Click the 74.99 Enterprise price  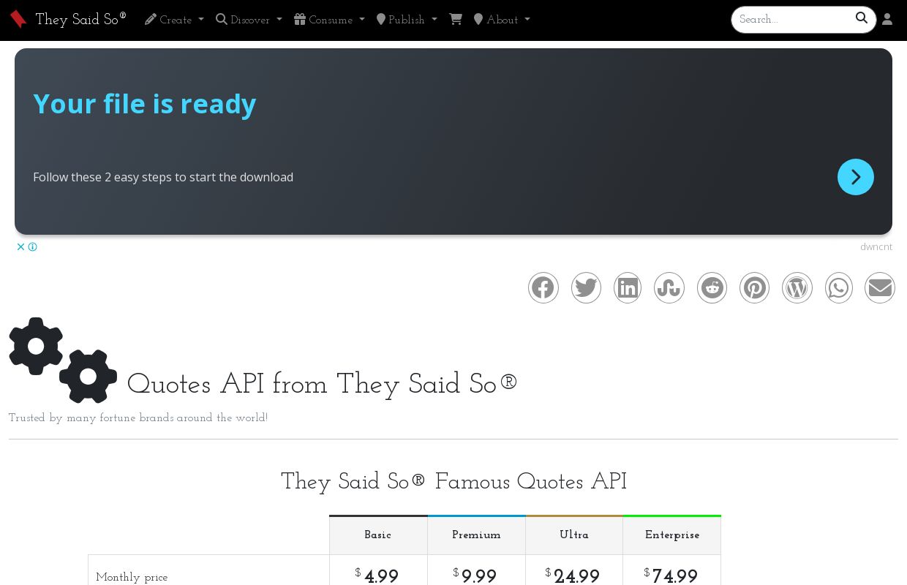click(671, 576)
